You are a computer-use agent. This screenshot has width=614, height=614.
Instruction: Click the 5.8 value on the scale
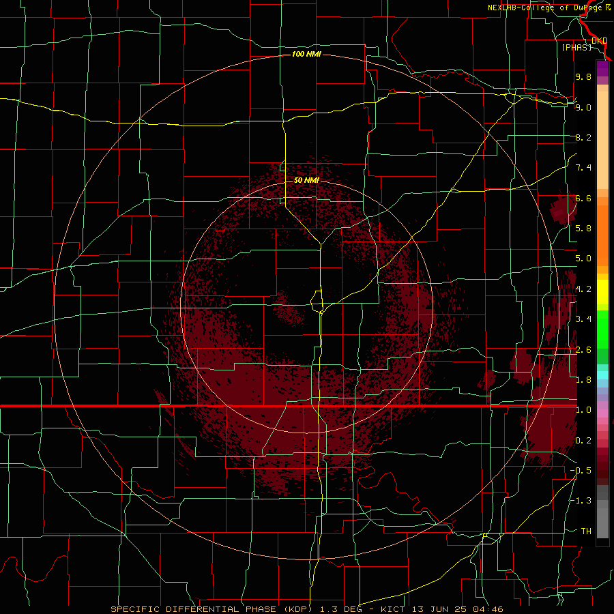tap(583, 229)
